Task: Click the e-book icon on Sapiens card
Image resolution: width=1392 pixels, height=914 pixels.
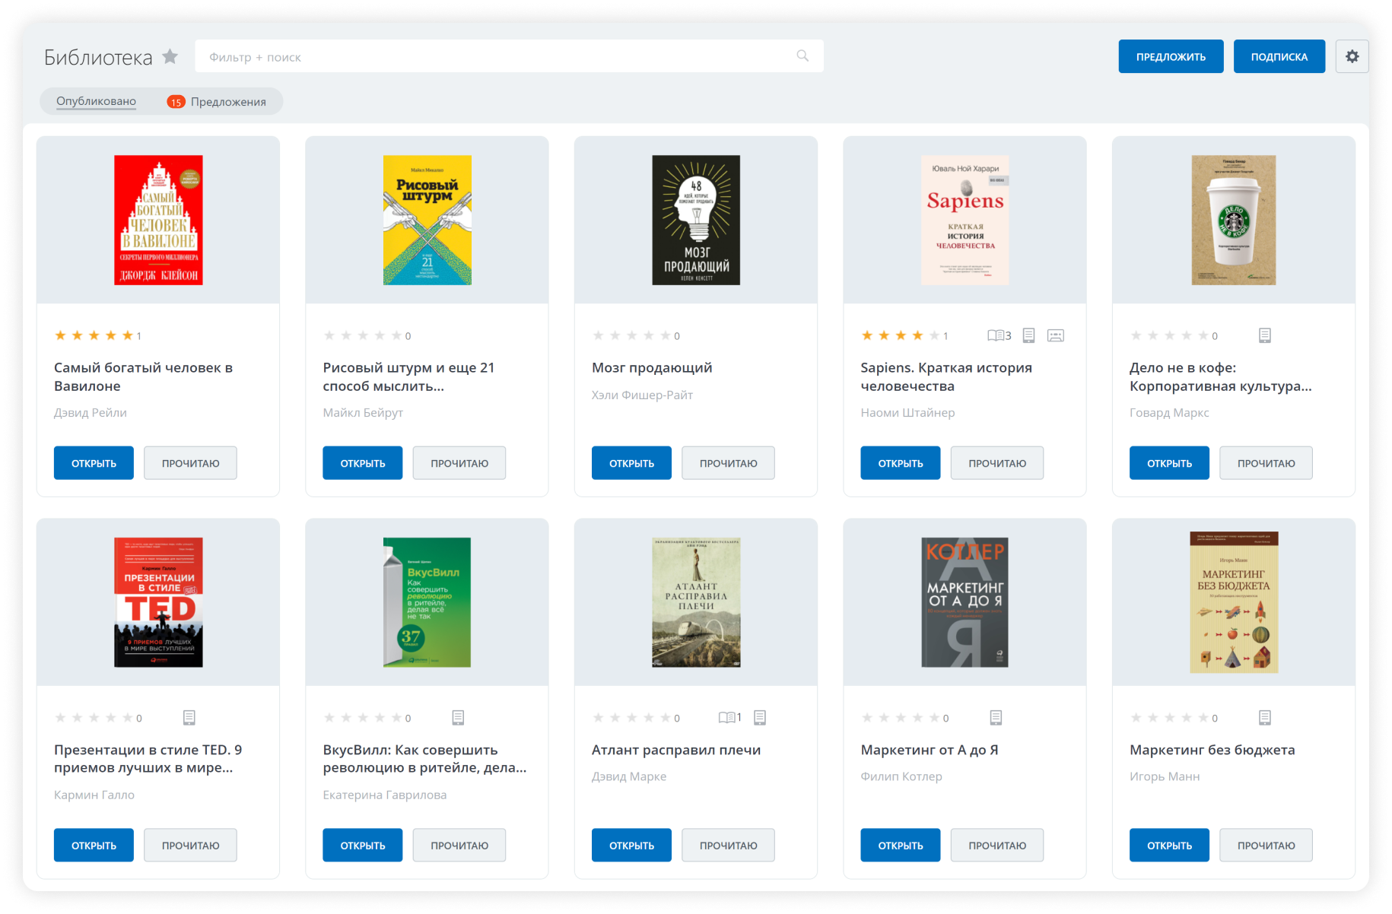Action: coord(1028,335)
